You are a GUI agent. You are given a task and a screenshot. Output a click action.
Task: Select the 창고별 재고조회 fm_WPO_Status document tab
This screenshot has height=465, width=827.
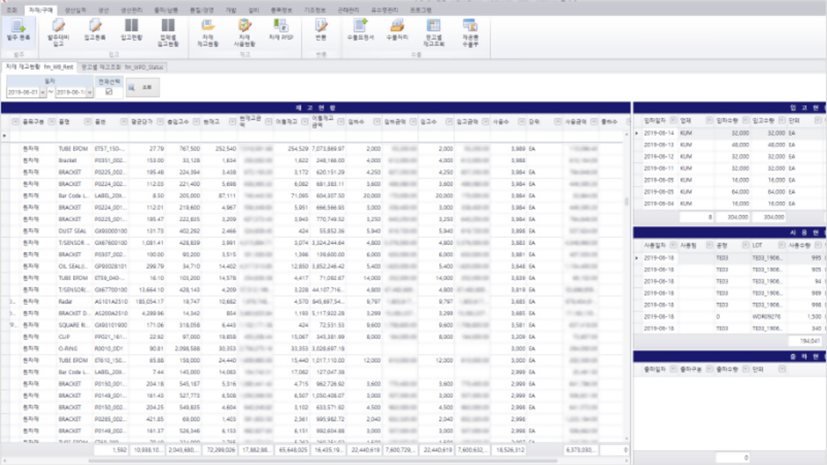(x=121, y=67)
